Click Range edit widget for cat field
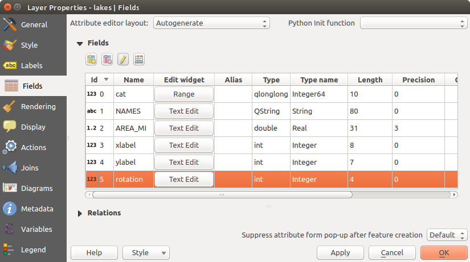Image resolution: width=470 pixels, height=262 pixels. tap(184, 94)
